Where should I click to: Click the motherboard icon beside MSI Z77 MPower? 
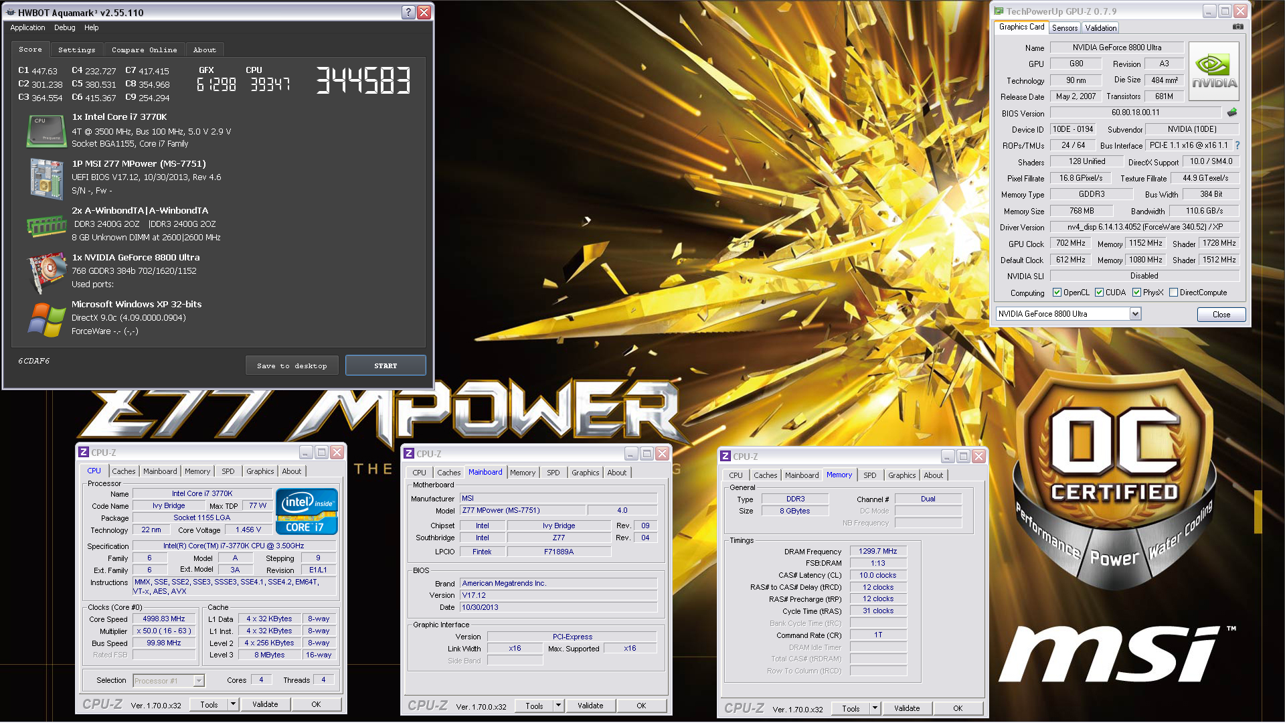pyautogui.click(x=46, y=178)
